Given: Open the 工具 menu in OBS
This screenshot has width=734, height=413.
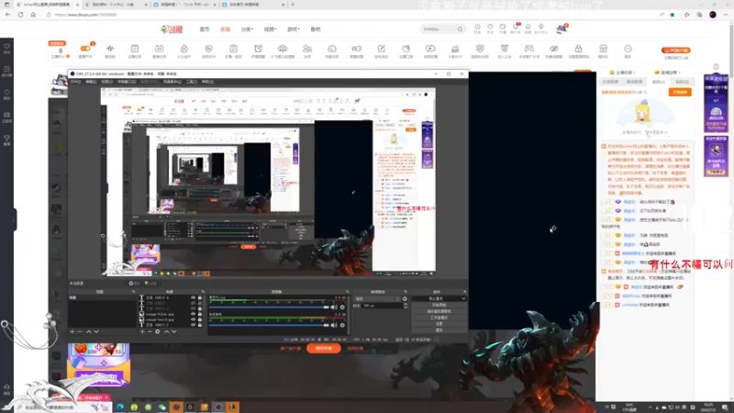Looking at the screenshot, I should 192,82.
